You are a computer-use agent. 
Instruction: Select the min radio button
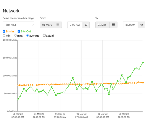click(4, 35)
